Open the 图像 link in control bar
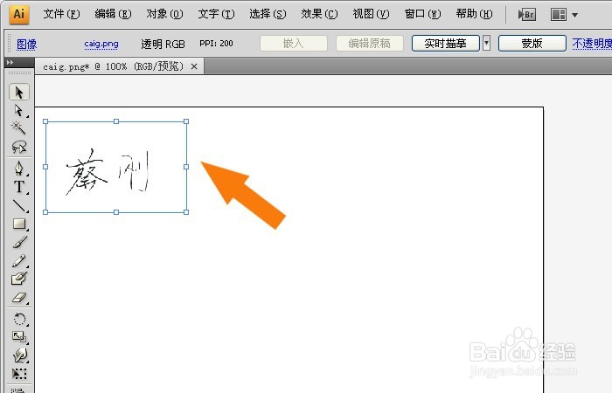This screenshot has height=393, width=612. coord(26,44)
